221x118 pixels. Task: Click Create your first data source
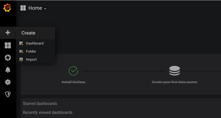175,82
